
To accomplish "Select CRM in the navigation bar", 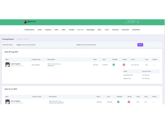I will click(56, 30).
